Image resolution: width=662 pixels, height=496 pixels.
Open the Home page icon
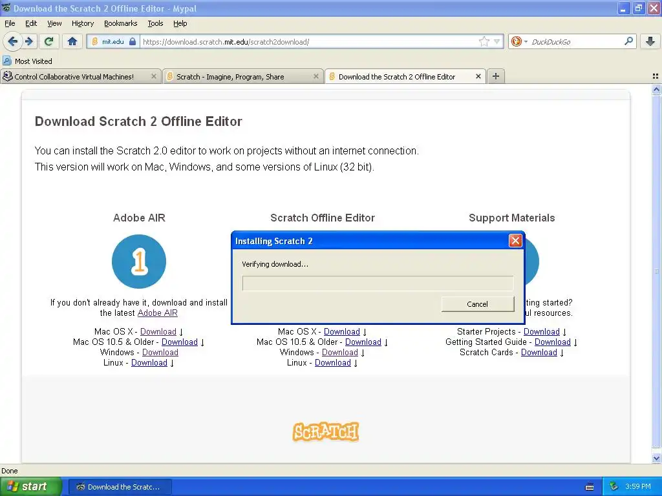click(72, 41)
